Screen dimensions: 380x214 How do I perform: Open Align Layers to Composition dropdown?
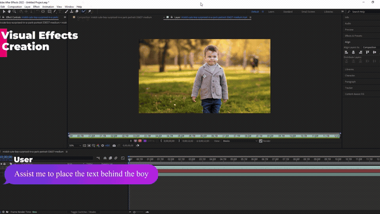(370, 48)
